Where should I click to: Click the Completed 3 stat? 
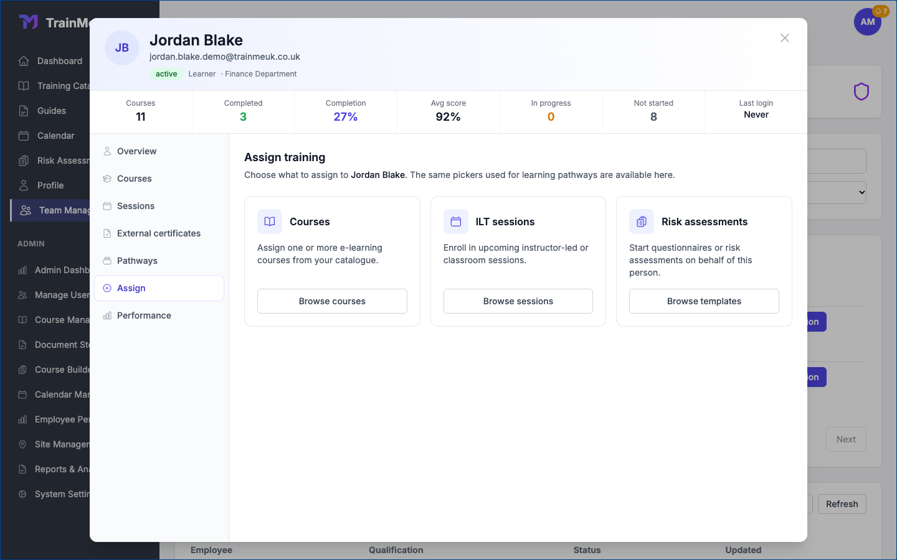click(x=243, y=111)
